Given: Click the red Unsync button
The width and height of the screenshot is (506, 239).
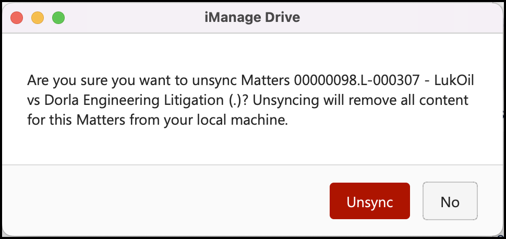Looking at the screenshot, I should tap(369, 201).
